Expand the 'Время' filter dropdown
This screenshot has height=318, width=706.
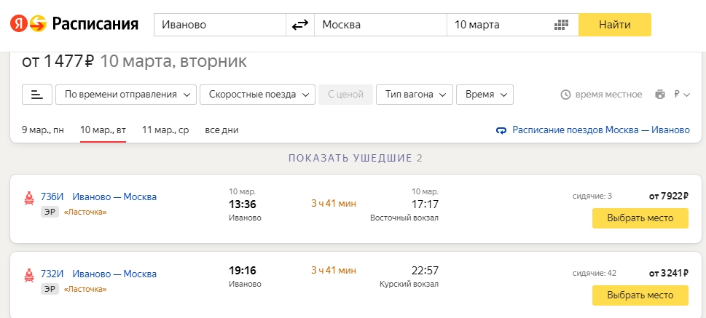(486, 95)
